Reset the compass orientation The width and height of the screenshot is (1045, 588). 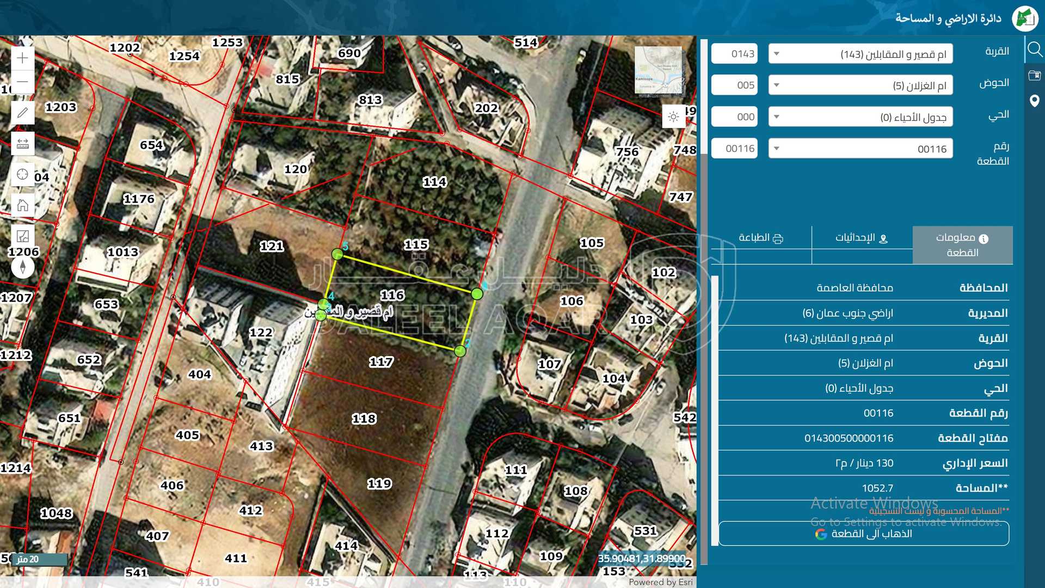[22, 267]
